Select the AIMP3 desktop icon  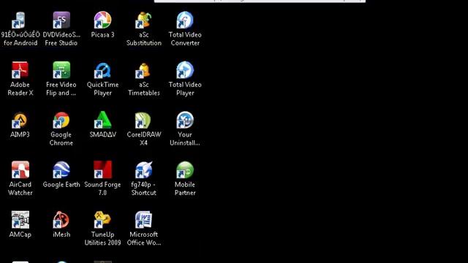pos(20,120)
